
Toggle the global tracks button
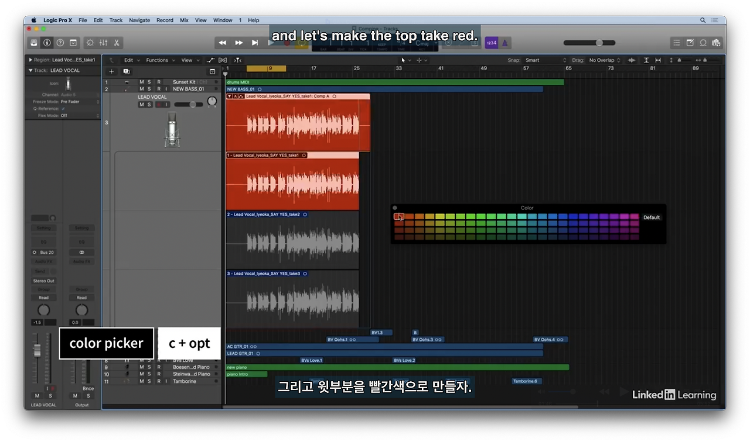click(x=213, y=71)
